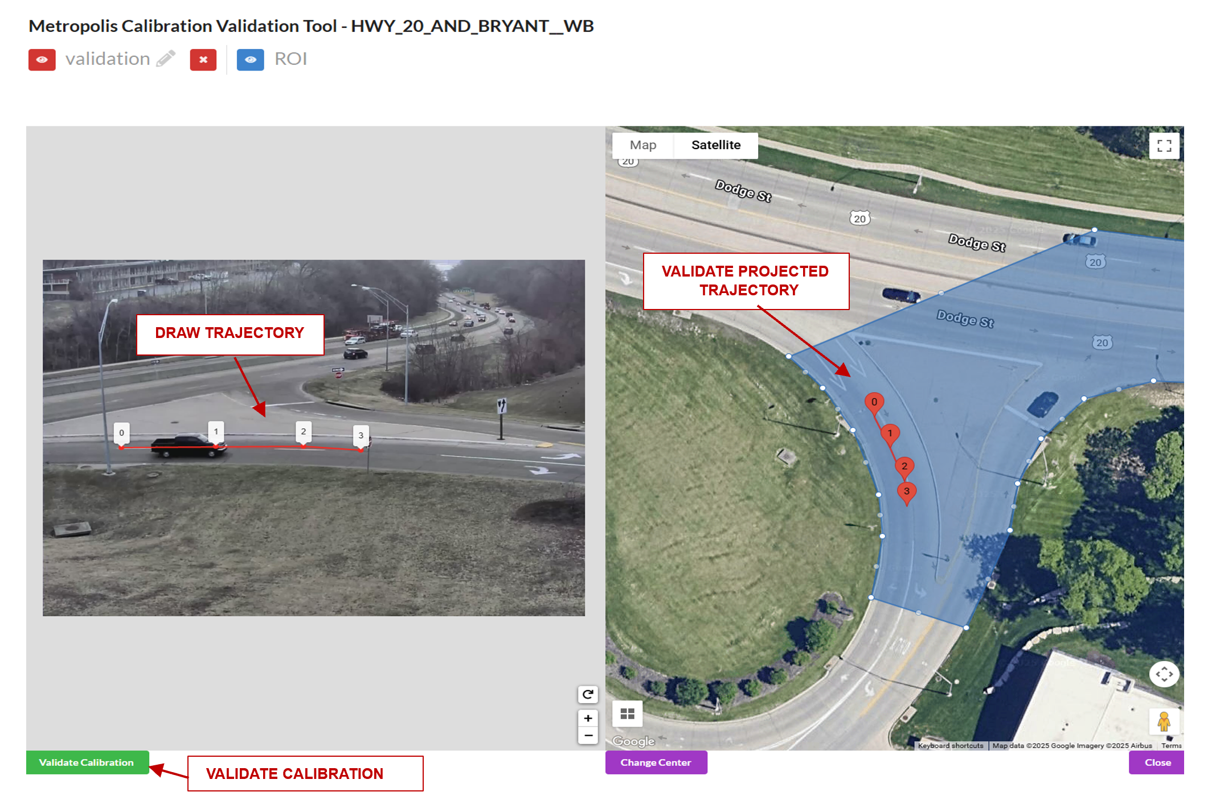The width and height of the screenshot is (1220, 800).
Task: Click pencil icon to rename validation
Action: pyautogui.click(x=166, y=59)
